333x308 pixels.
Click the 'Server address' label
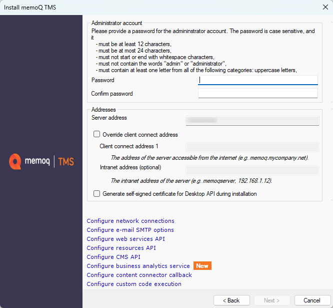109,118
